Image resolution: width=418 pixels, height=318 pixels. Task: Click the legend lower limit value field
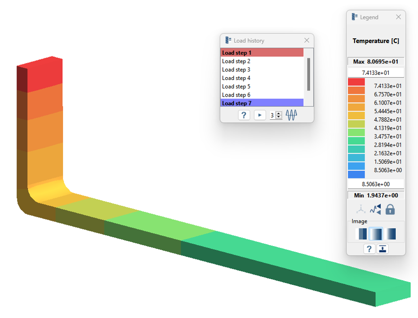(375, 184)
